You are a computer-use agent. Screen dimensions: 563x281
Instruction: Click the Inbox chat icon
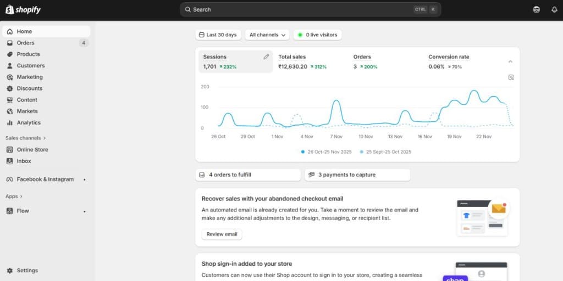pyautogui.click(x=10, y=161)
